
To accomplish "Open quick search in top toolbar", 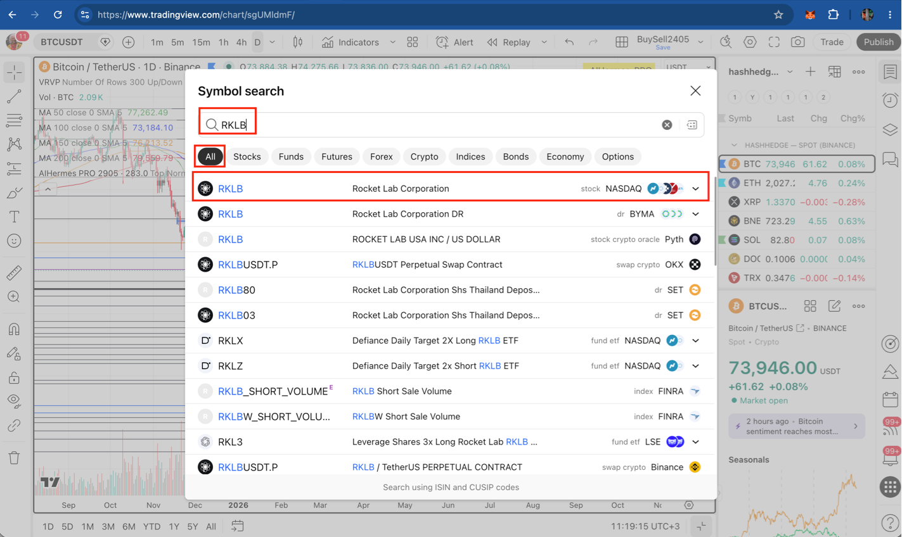I will coord(726,42).
